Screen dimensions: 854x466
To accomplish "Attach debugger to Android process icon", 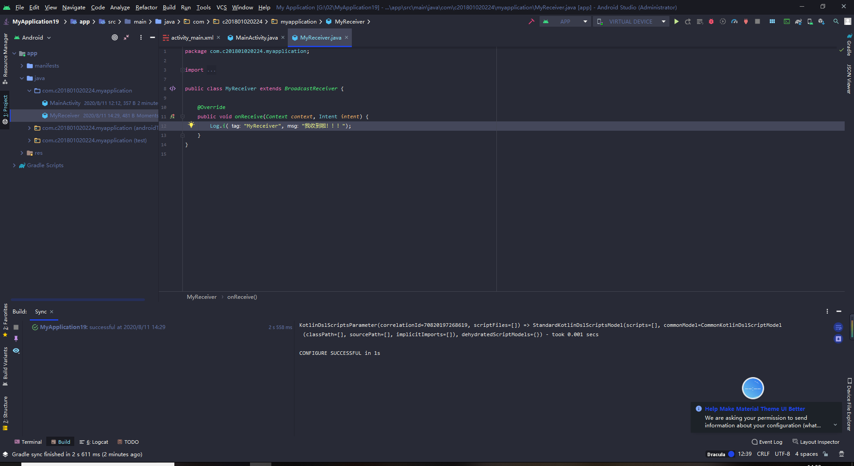I will 746,21.
